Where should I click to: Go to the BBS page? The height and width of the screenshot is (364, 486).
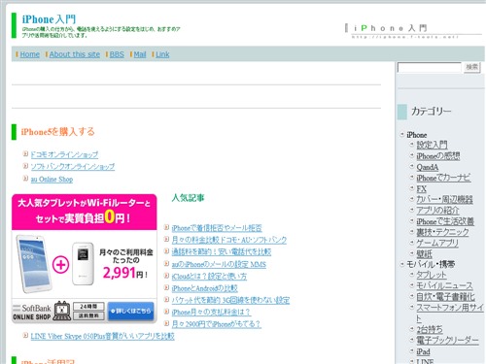(117, 54)
